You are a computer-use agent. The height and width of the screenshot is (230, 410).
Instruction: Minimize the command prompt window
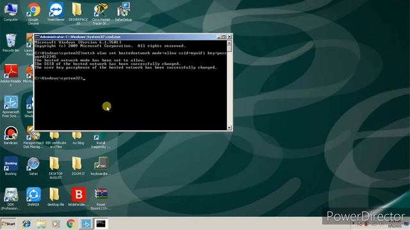[x=219, y=37]
